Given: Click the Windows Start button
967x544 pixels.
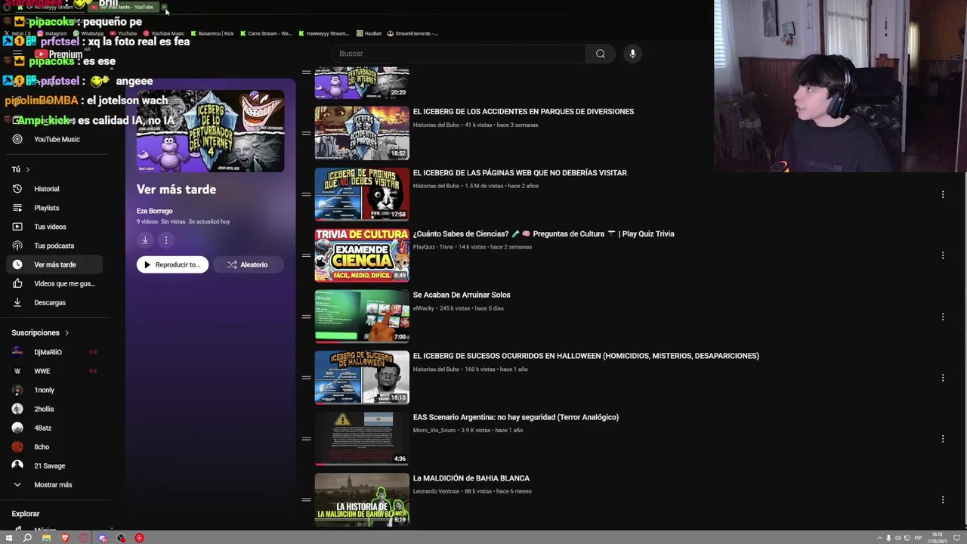Looking at the screenshot, I should point(9,538).
